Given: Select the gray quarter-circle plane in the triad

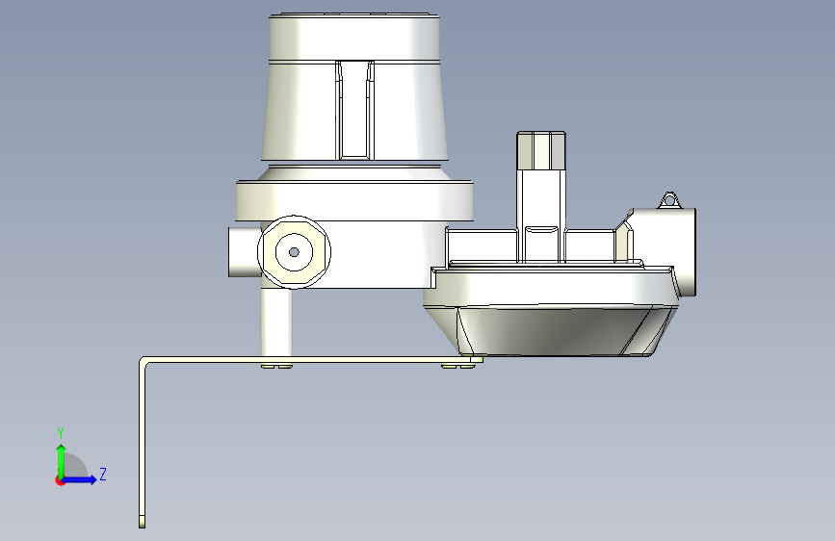Looking at the screenshot, I should tap(75, 466).
